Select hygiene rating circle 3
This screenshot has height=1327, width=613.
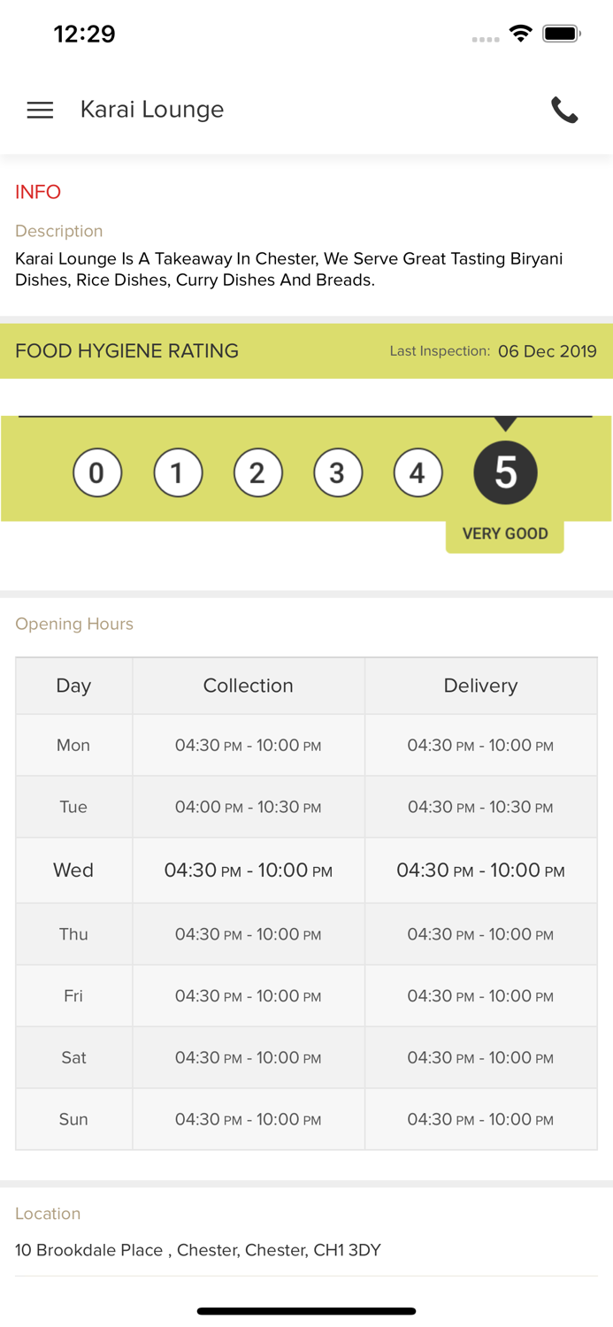point(338,473)
